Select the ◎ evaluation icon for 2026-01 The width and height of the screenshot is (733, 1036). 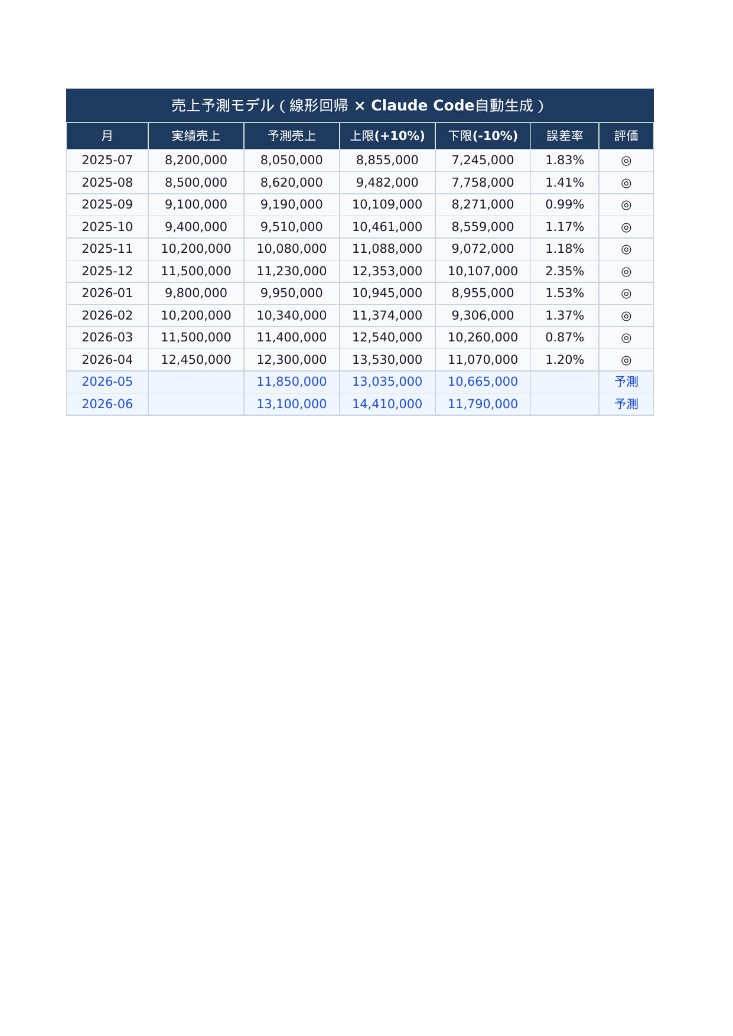(626, 294)
